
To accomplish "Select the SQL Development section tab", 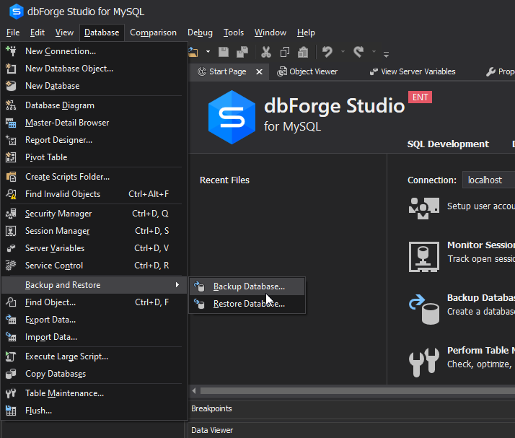I will pos(448,144).
